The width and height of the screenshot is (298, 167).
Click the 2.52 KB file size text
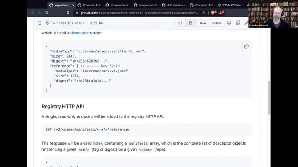(x=96, y=23)
